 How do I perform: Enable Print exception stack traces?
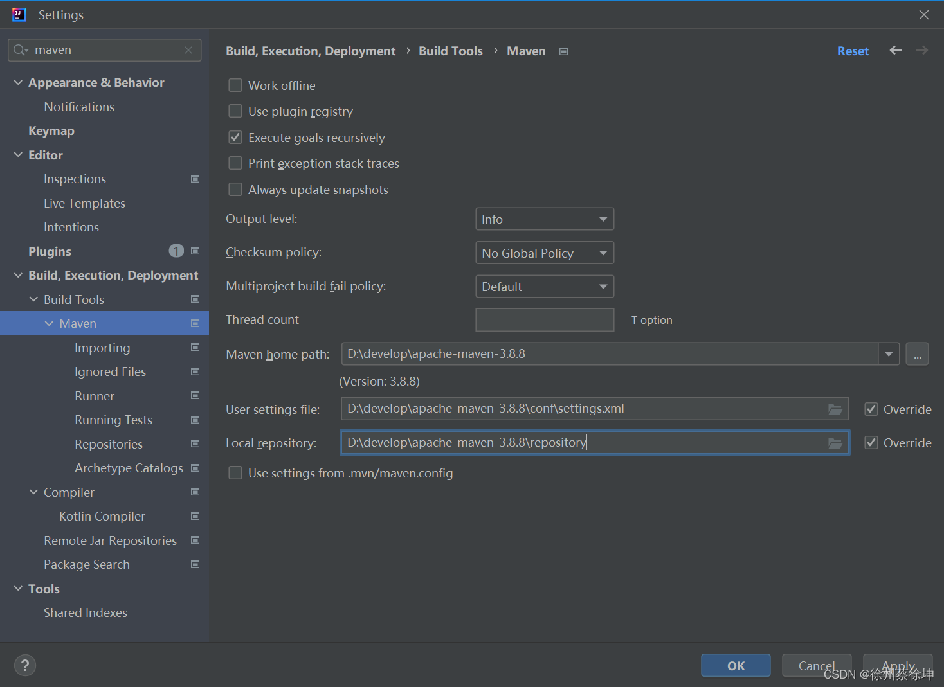[235, 163]
